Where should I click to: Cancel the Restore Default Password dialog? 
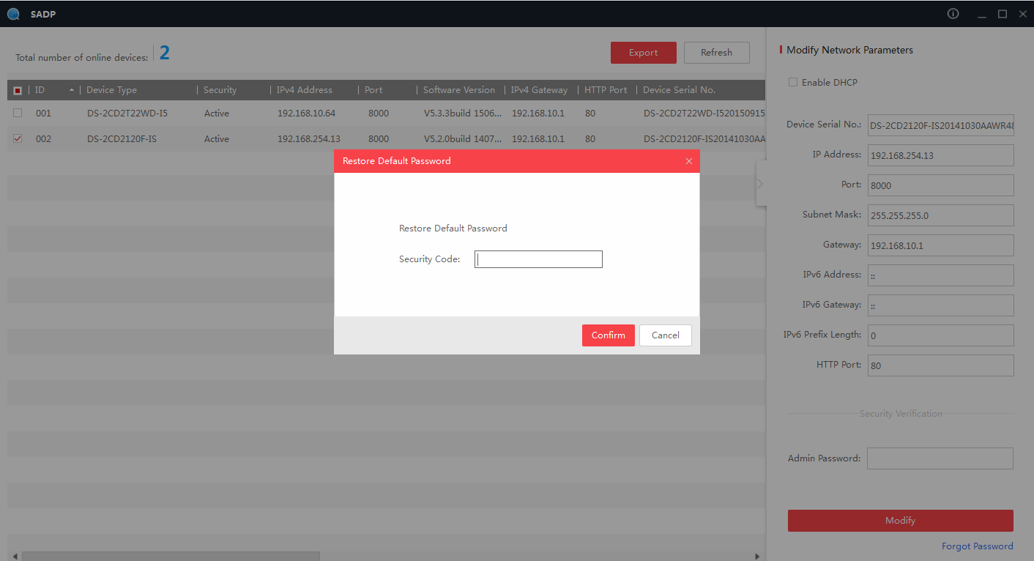[x=665, y=335]
